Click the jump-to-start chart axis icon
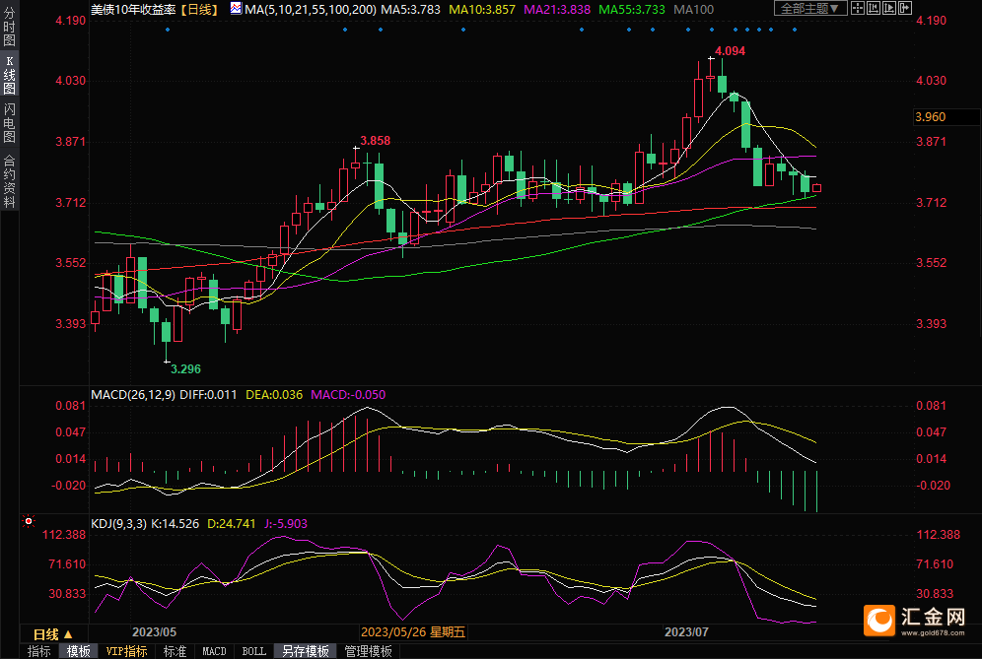Image resolution: width=982 pixels, height=659 pixels. [x=873, y=8]
